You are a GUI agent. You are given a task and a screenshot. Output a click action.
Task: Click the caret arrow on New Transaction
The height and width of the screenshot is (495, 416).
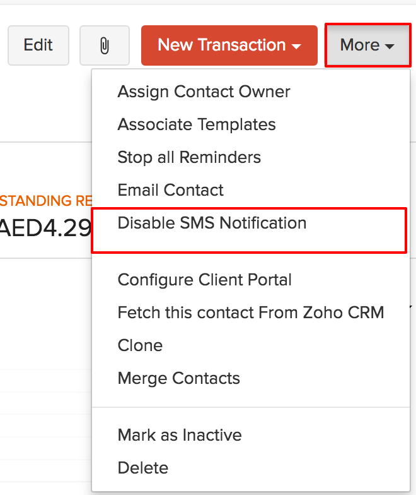(x=296, y=46)
